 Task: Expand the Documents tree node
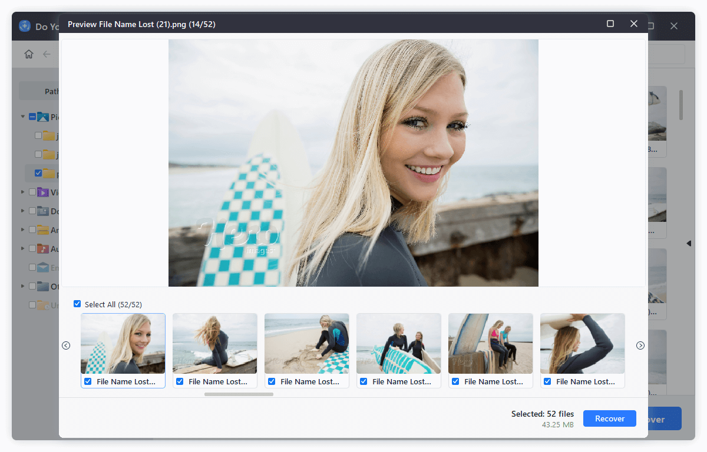point(23,211)
